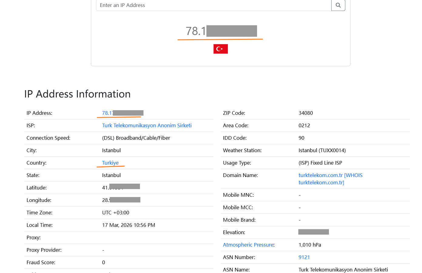Screen dimensions: 422x273
Task: Click the Turkish flag icon
Action: [x=220, y=49]
